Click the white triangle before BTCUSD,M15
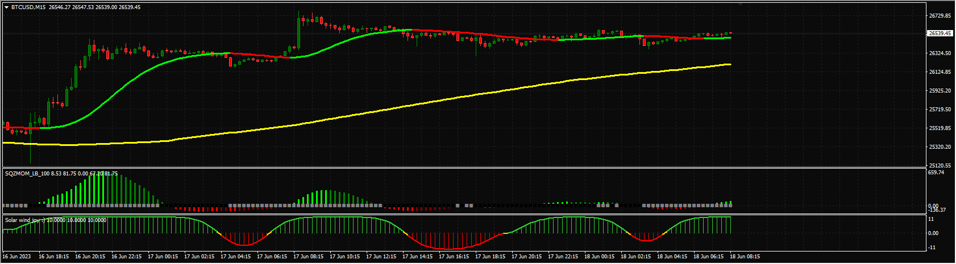This screenshot has height=264, width=956. [x=6, y=7]
